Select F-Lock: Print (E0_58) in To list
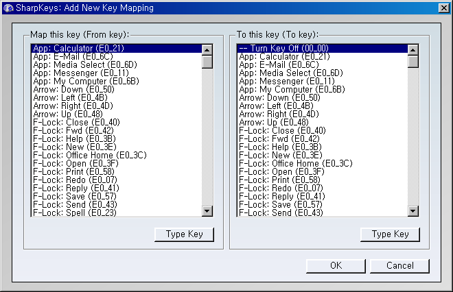The image size is (453, 292). [x=322, y=180]
